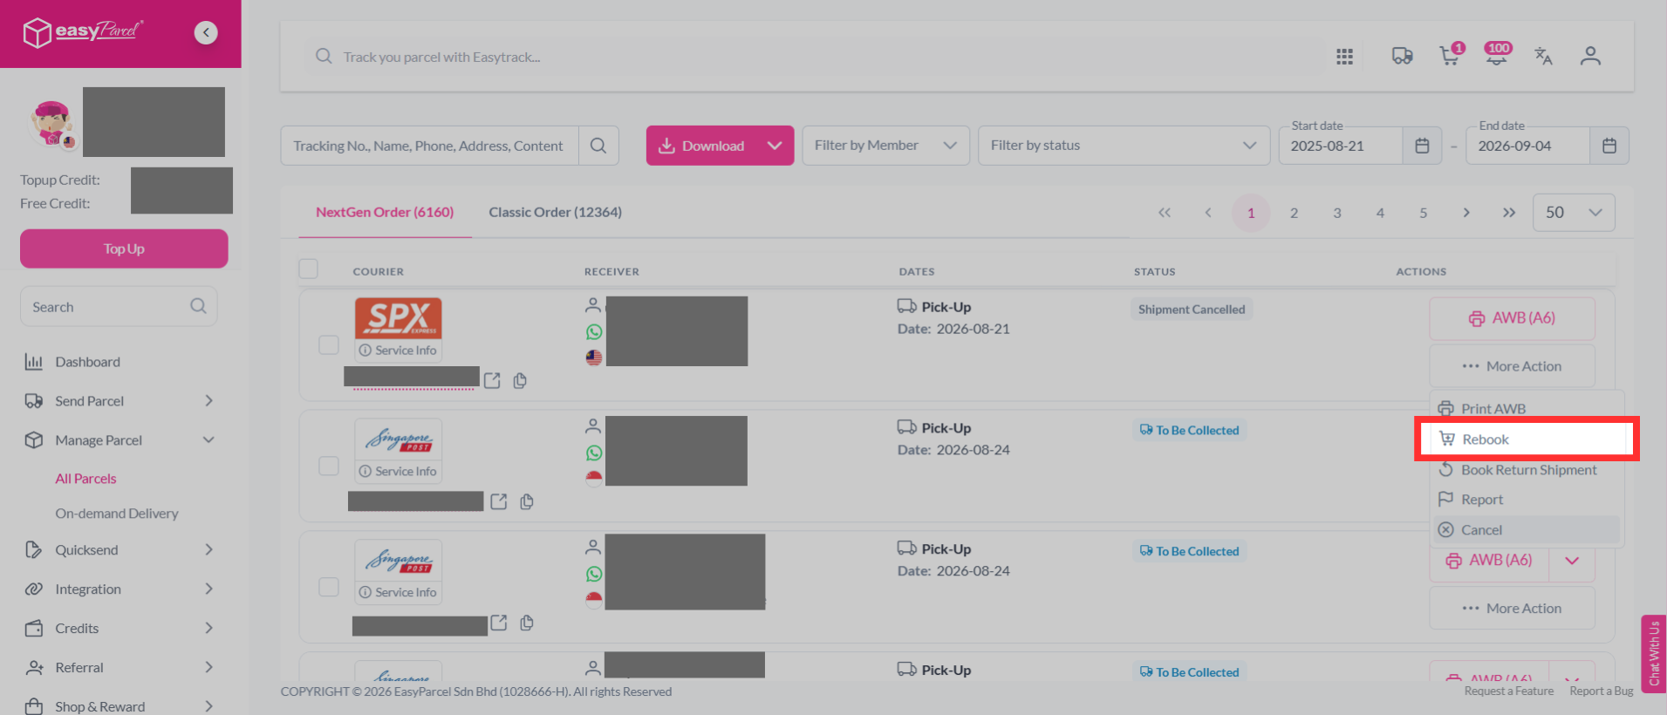Copy tracking number of second Singapore Post parcel
The height and width of the screenshot is (715, 1667).
[527, 623]
